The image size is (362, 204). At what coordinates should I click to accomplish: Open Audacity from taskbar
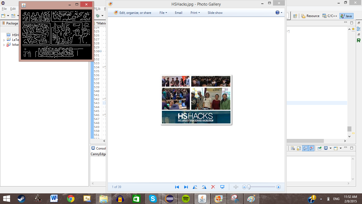[x=120, y=199]
